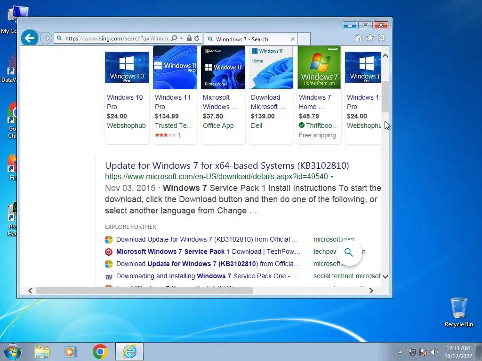Click the security lock icon

189,39
